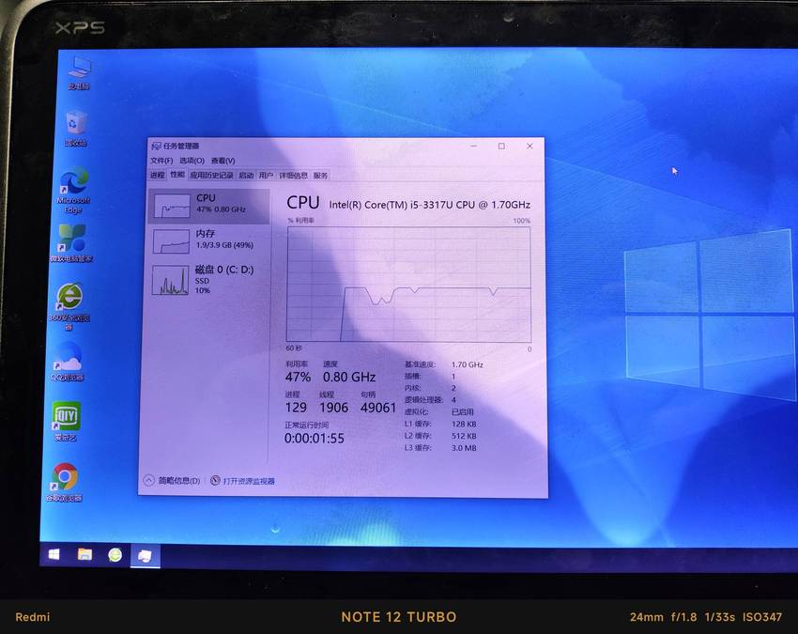Click the L1 cache value 128 KB

pos(464,424)
